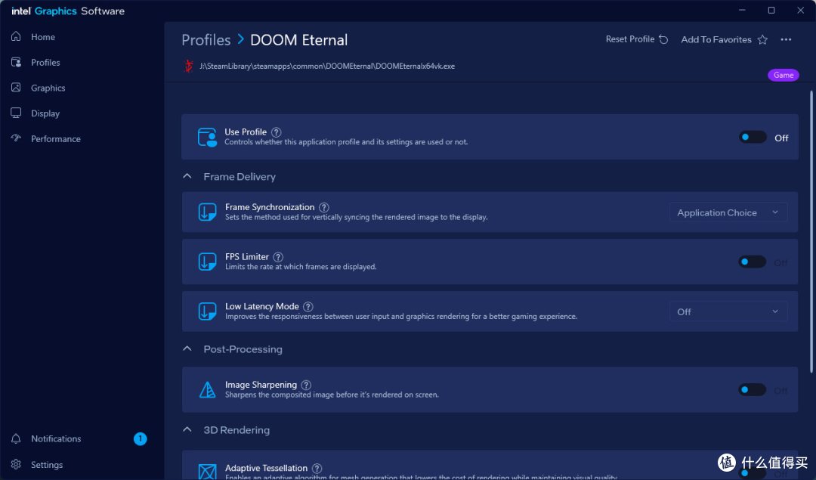The width and height of the screenshot is (816, 480).
Task: Maximize the Intel Graphics Software window
Action: click(x=771, y=11)
